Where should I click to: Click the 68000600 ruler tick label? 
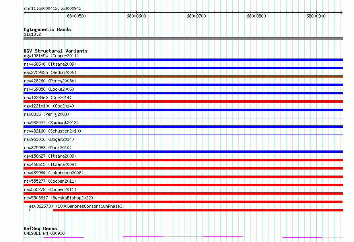pyautogui.click(x=136, y=16)
